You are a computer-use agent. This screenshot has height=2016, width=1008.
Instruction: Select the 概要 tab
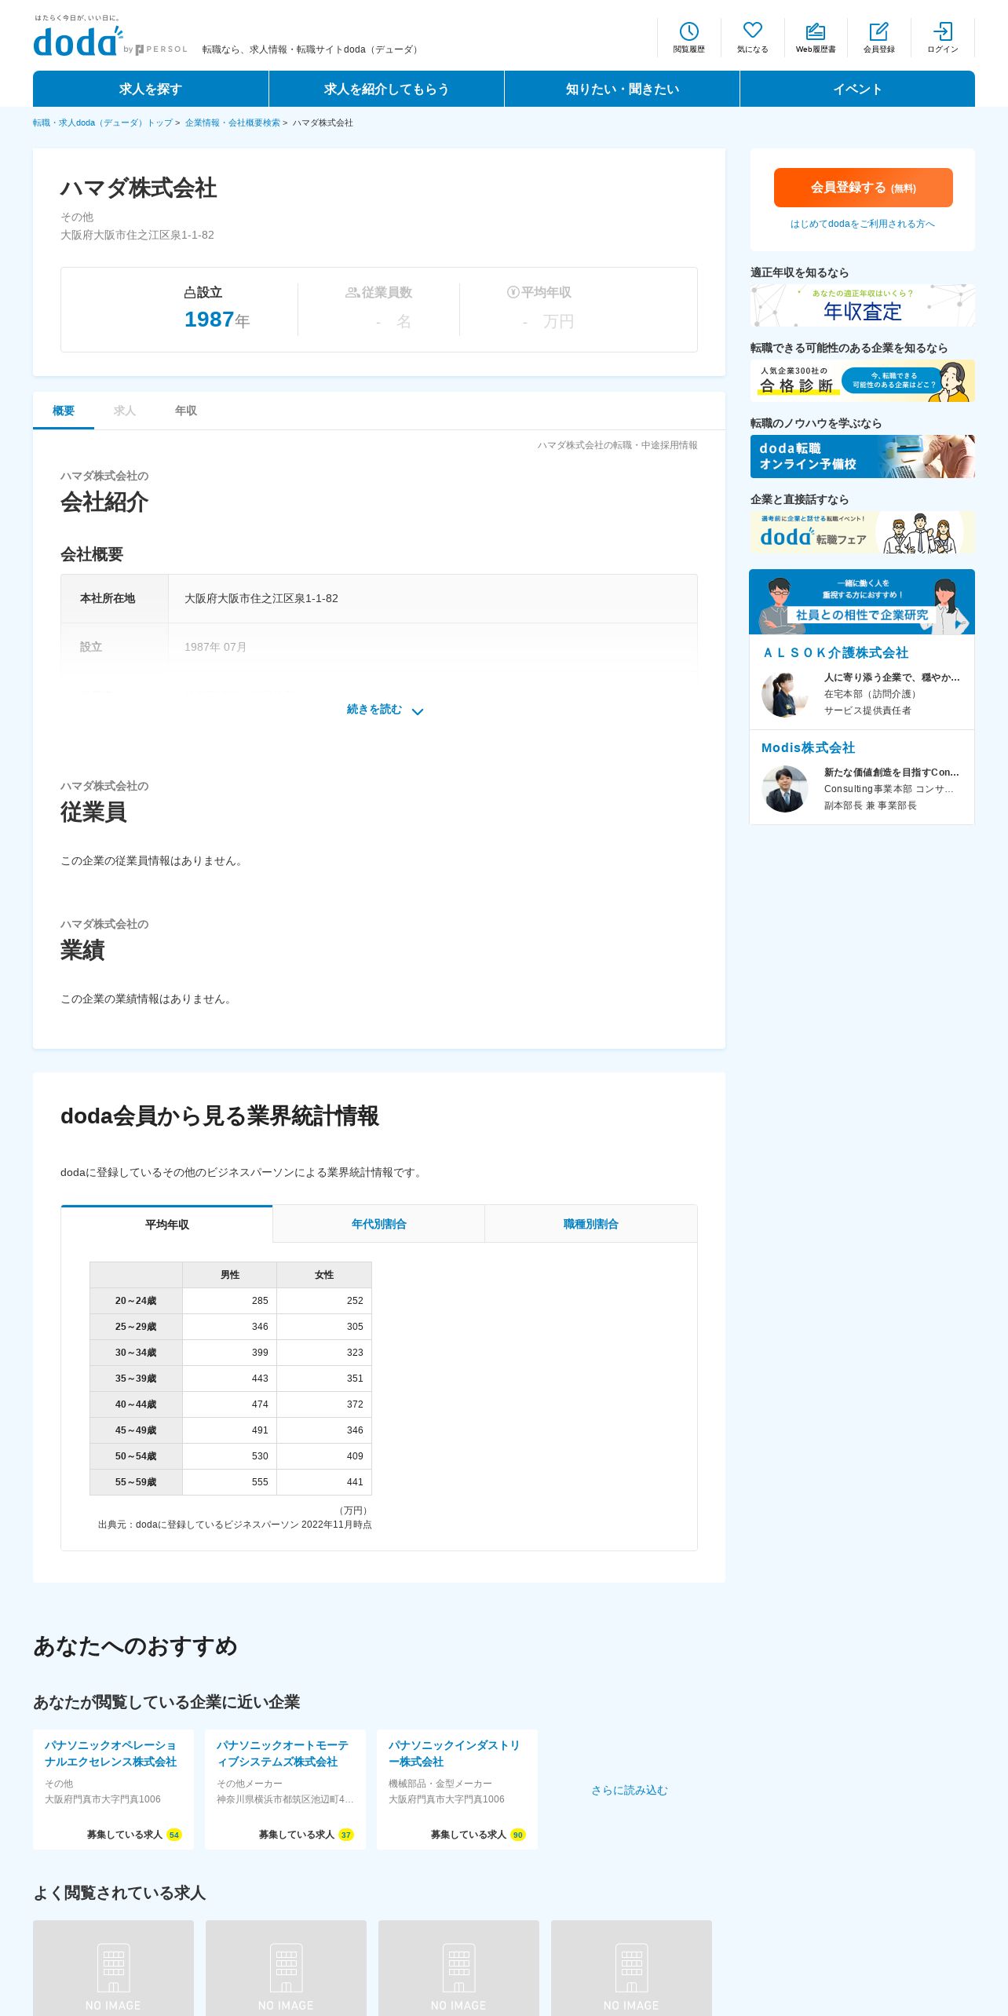(64, 411)
